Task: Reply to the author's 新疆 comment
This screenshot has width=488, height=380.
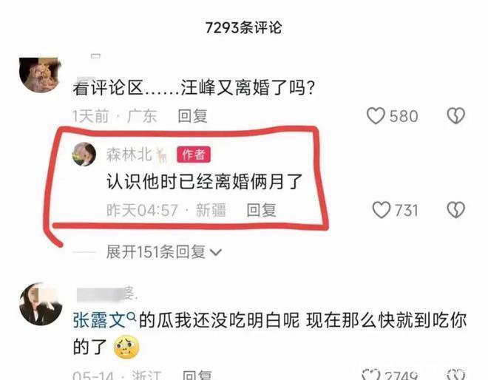Action: point(262,210)
